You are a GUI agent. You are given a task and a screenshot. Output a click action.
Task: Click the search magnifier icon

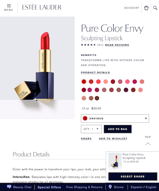point(155,8)
